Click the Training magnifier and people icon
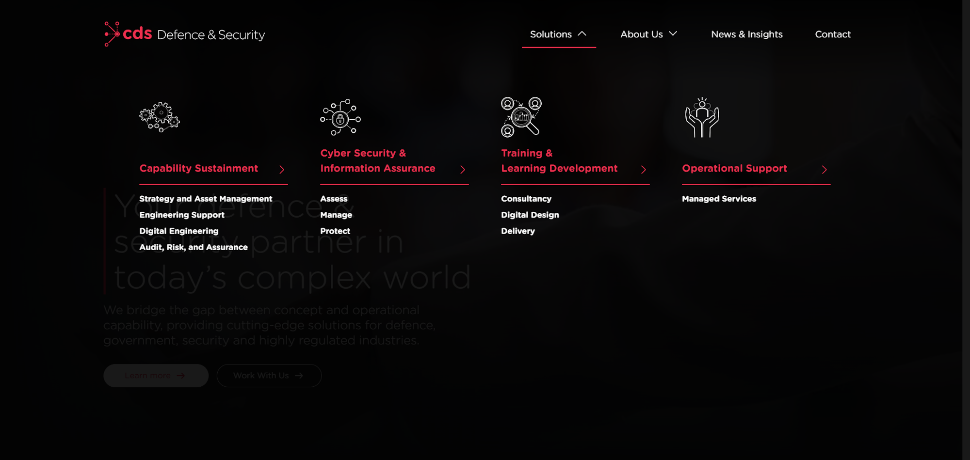The width and height of the screenshot is (970, 460). point(521,117)
